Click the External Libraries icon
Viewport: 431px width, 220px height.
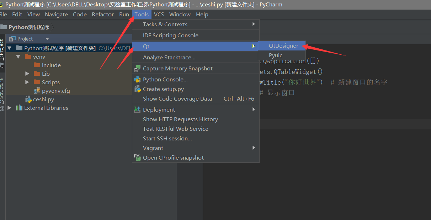(19, 108)
